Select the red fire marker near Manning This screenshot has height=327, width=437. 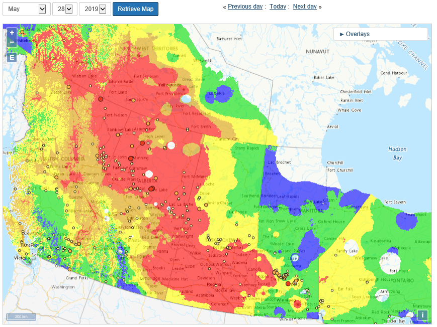(x=131, y=158)
